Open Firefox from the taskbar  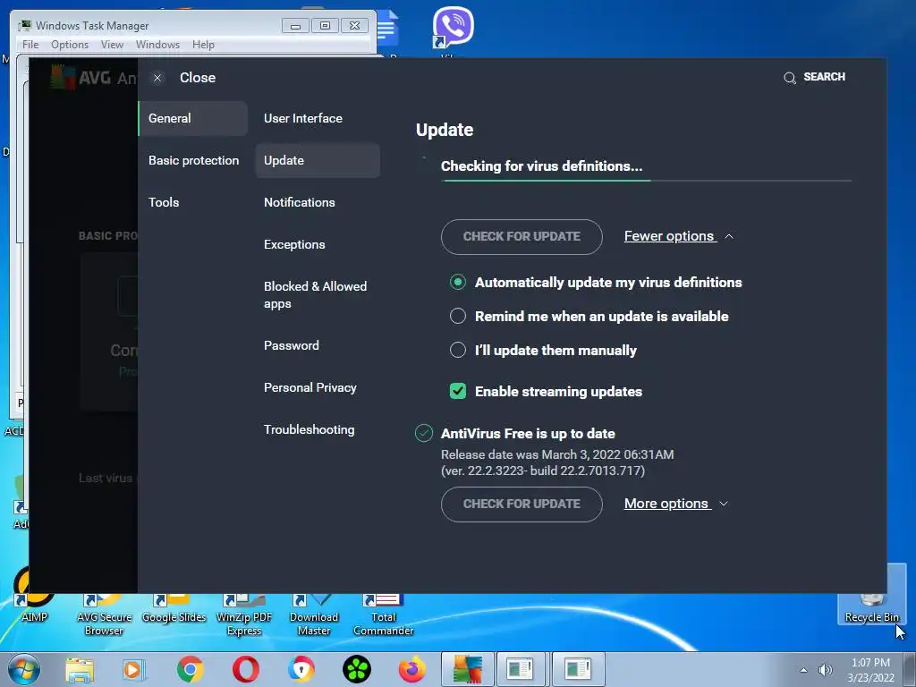[411, 669]
